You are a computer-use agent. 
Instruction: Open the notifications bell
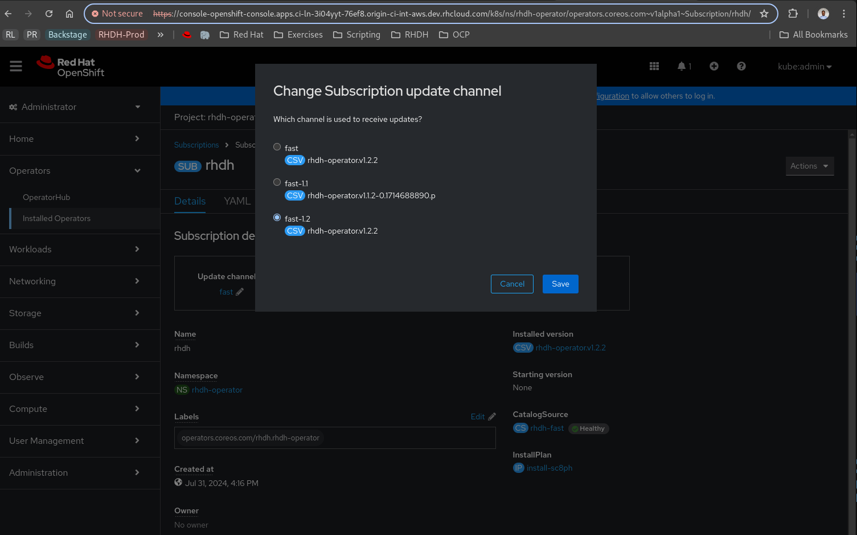pyautogui.click(x=682, y=67)
